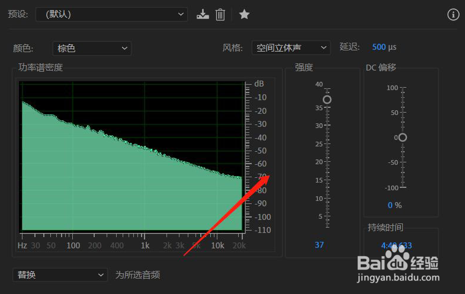465x294 pixels.
Task: Open the info icon at top right
Action: 453,14
